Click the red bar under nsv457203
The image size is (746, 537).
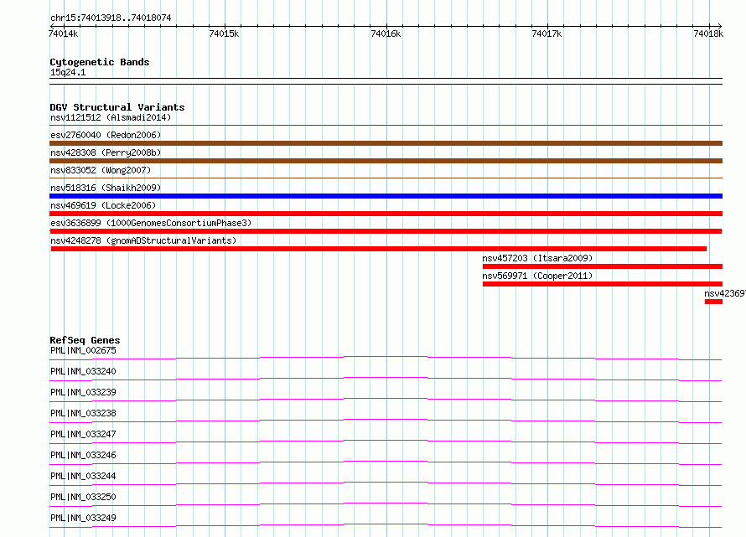603,266
